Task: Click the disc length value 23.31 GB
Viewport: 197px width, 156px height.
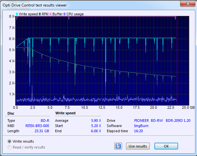Action: (42, 131)
